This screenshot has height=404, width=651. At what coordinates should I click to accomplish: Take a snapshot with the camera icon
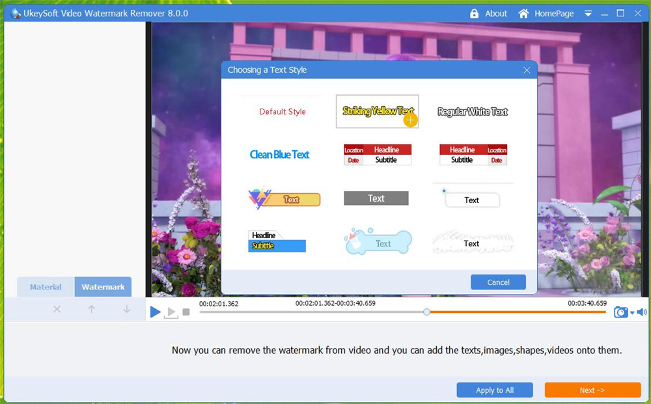[x=620, y=312]
